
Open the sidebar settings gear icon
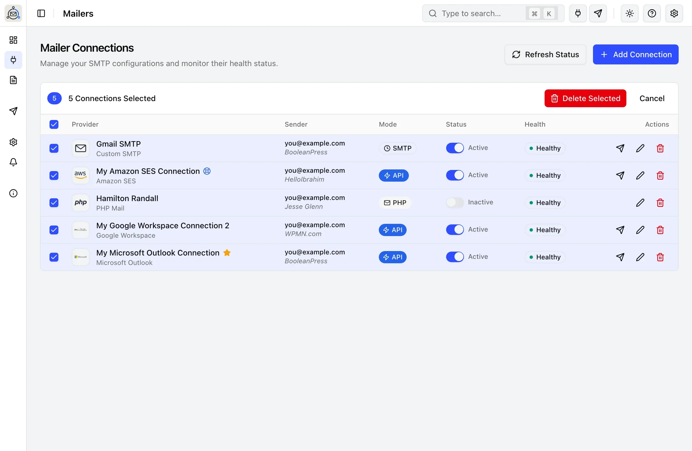[13, 142]
